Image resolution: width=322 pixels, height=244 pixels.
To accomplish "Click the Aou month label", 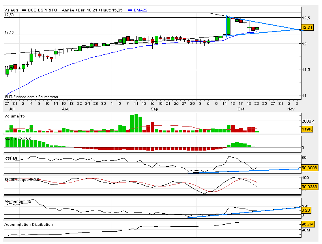I will click(x=66, y=109).
